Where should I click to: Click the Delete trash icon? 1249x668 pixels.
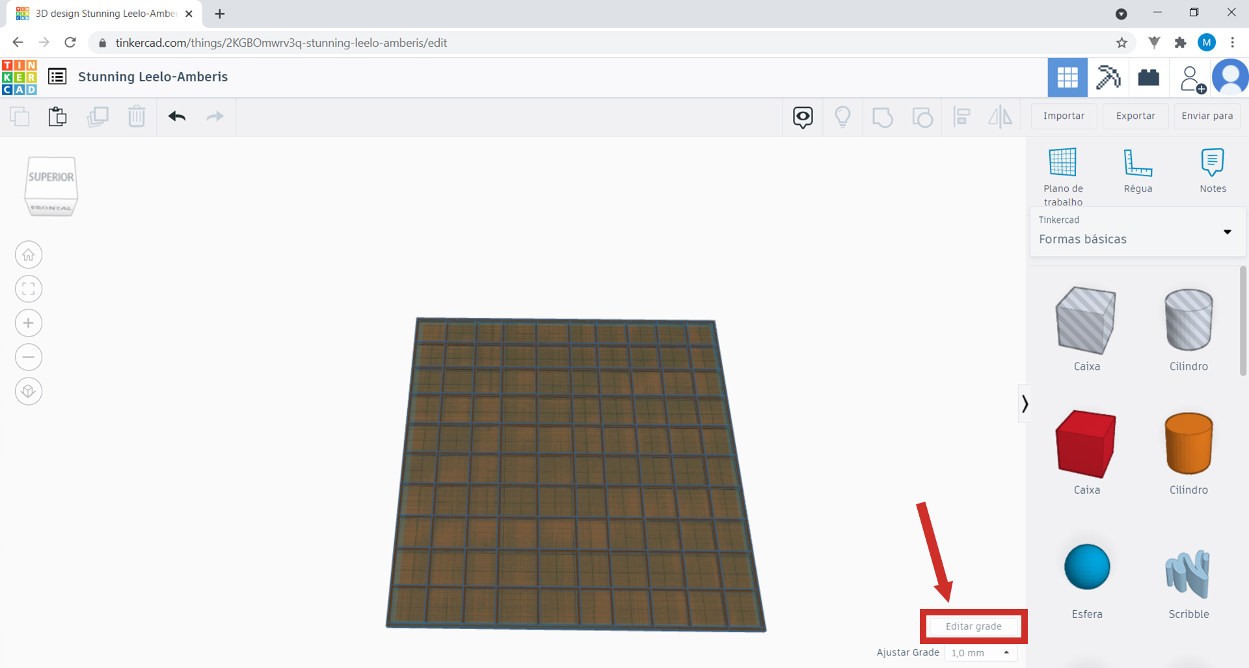(137, 117)
